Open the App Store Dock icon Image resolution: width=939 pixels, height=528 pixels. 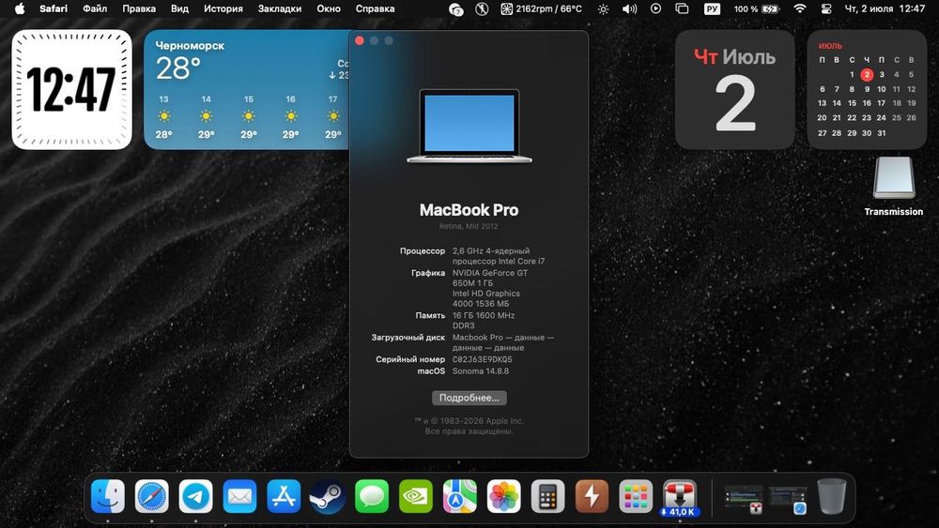284,496
